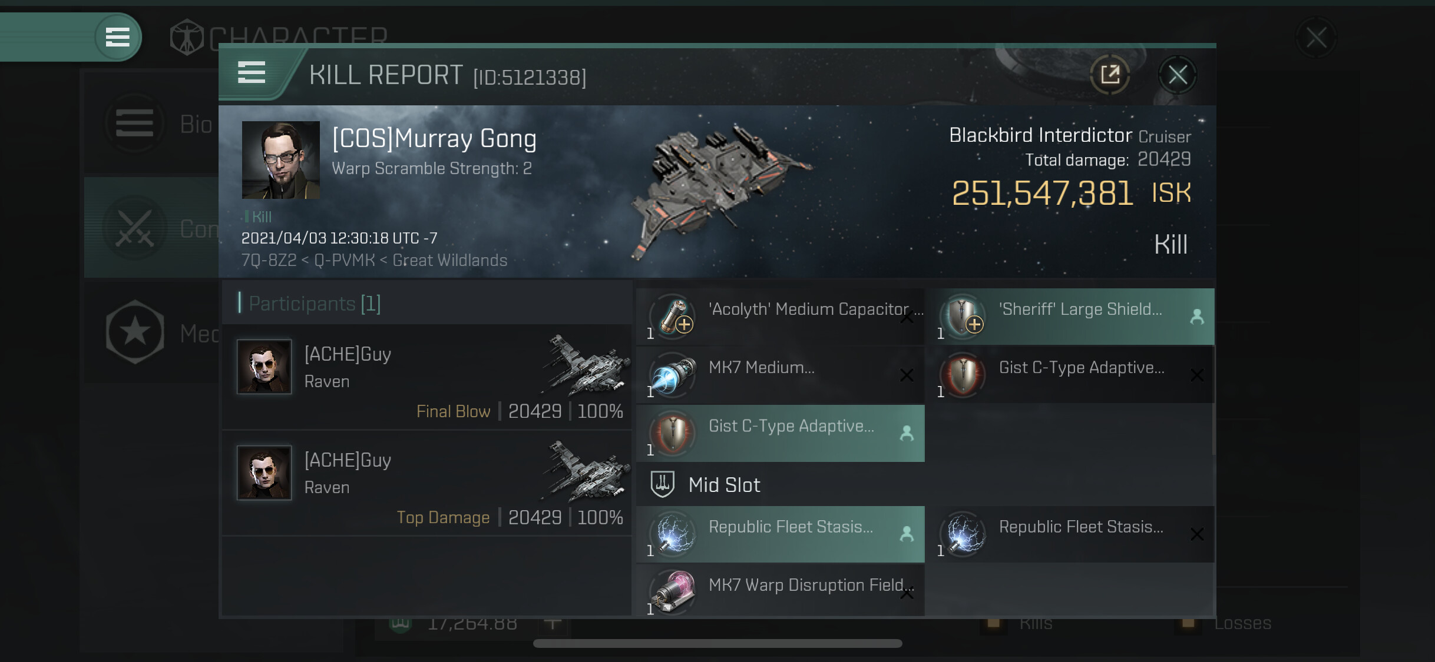Select the Top Damage Raven ship image
Image resolution: width=1435 pixels, height=662 pixels.
(x=586, y=472)
